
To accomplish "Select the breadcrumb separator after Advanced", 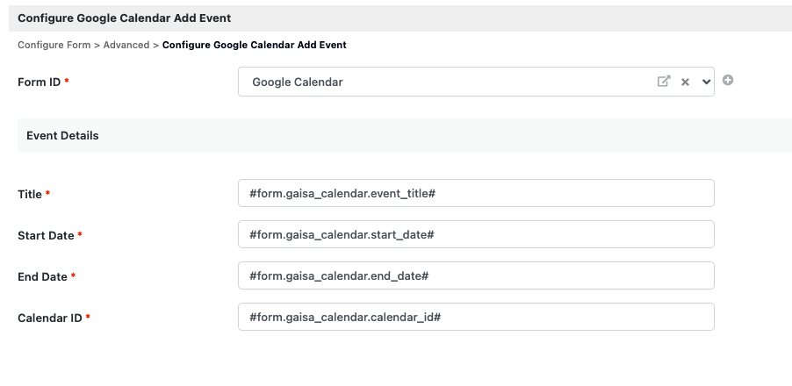I will click(156, 45).
